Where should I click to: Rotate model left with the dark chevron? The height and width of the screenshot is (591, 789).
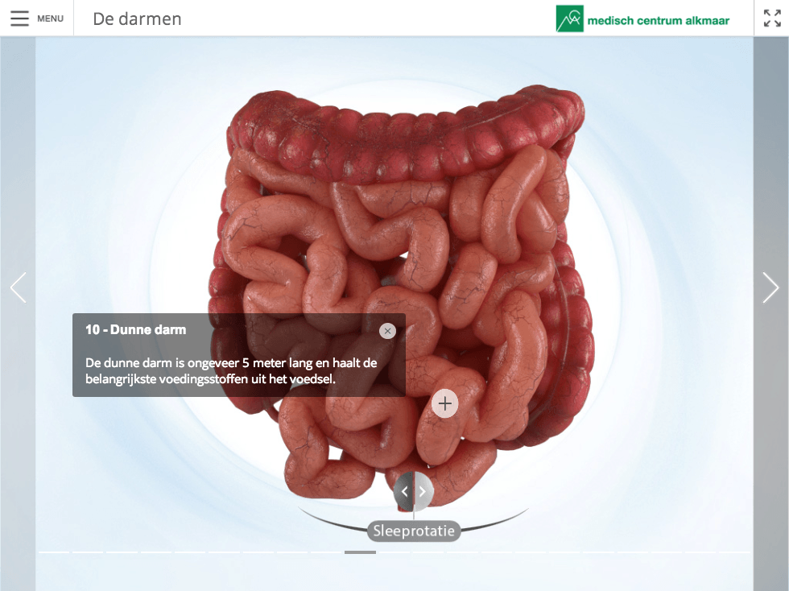click(x=404, y=491)
